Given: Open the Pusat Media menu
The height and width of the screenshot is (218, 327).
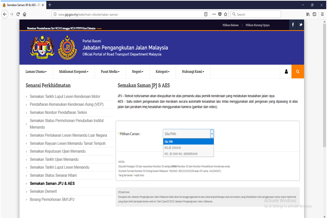Looking at the screenshot, I should [110, 72].
